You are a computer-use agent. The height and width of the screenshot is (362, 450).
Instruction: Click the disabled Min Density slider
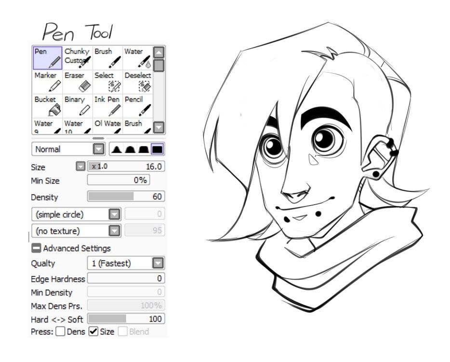click(126, 292)
